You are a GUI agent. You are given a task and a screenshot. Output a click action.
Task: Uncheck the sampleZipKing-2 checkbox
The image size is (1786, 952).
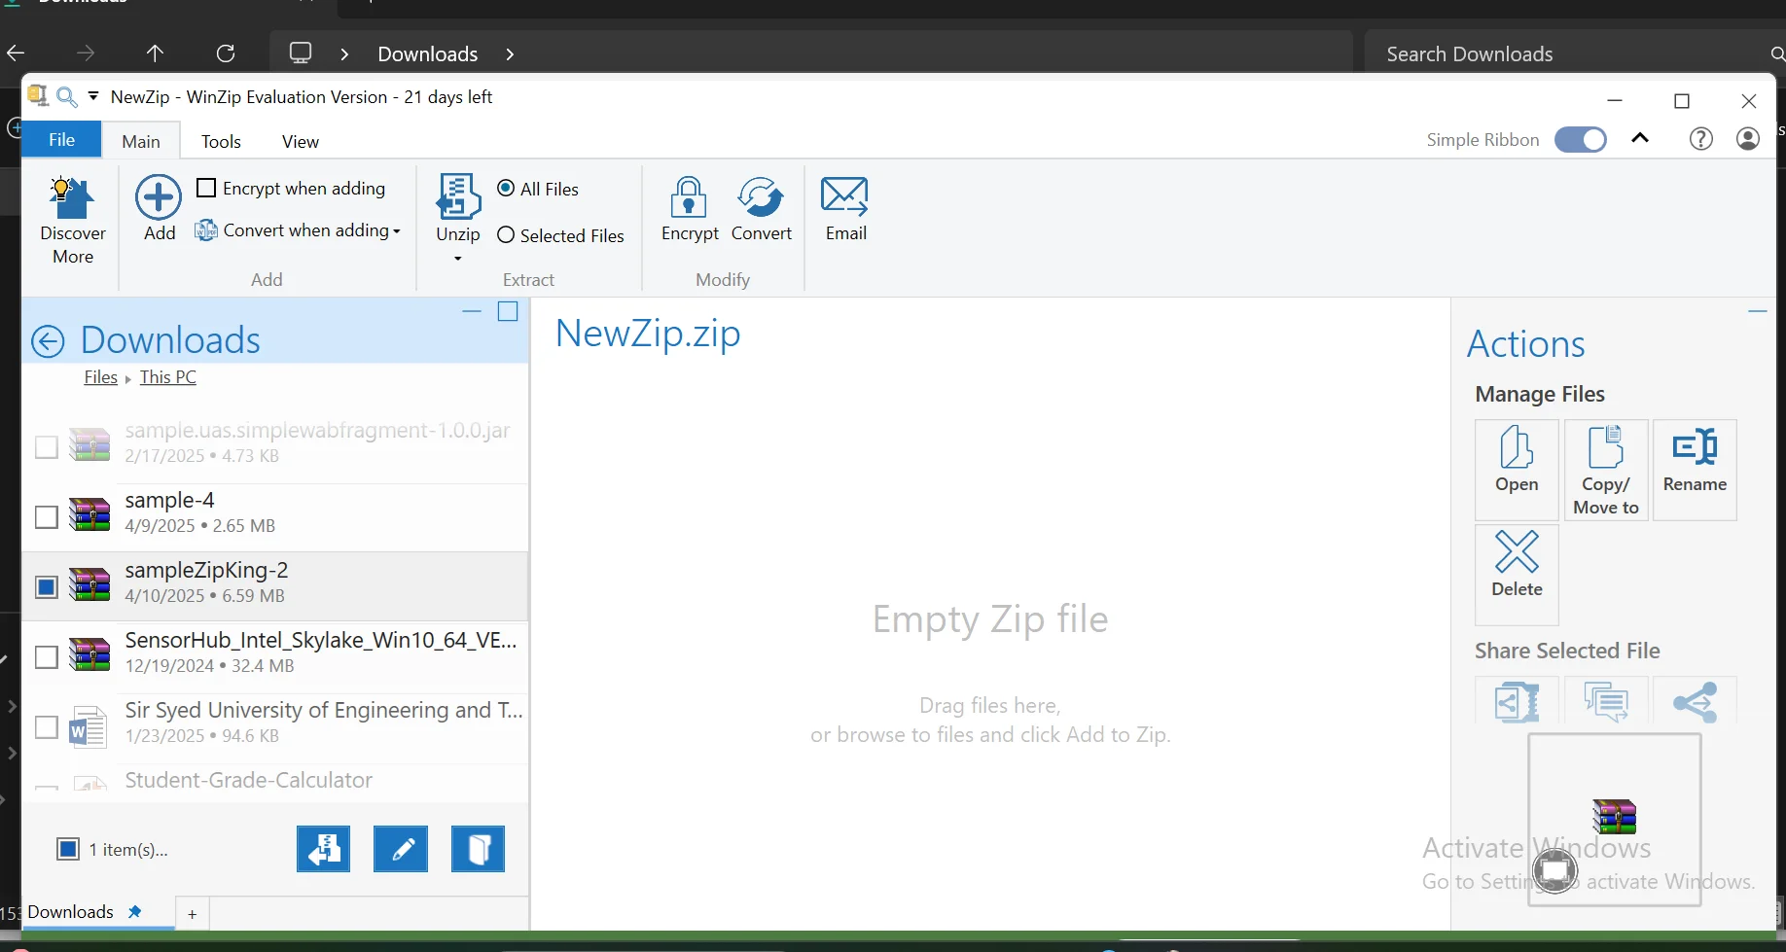46,586
